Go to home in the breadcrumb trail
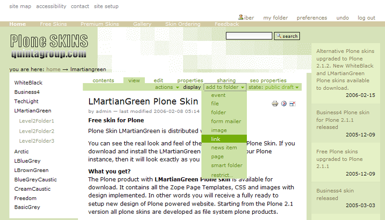Viewport: 385px width, 220px height. point(53,69)
